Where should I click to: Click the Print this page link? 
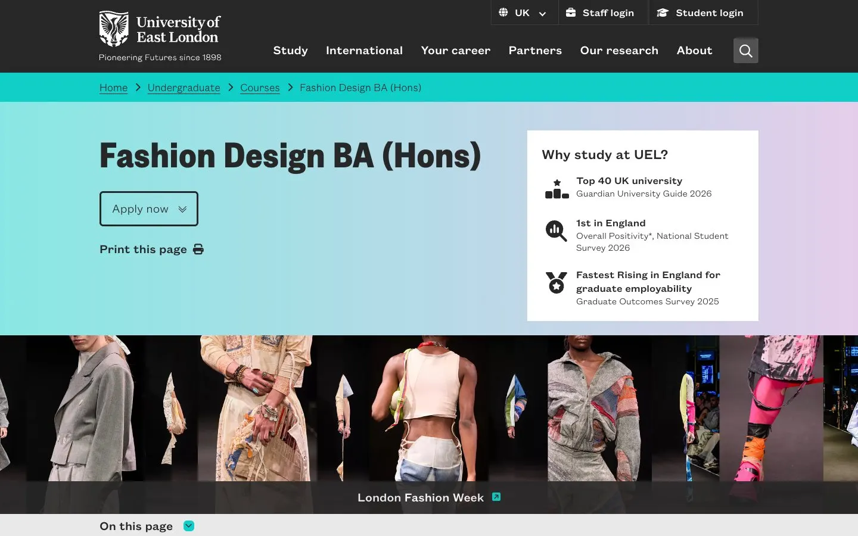click(152, 250)
